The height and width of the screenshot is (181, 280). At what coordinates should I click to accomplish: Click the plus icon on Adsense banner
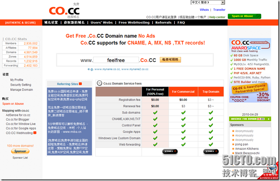(268, 119)
